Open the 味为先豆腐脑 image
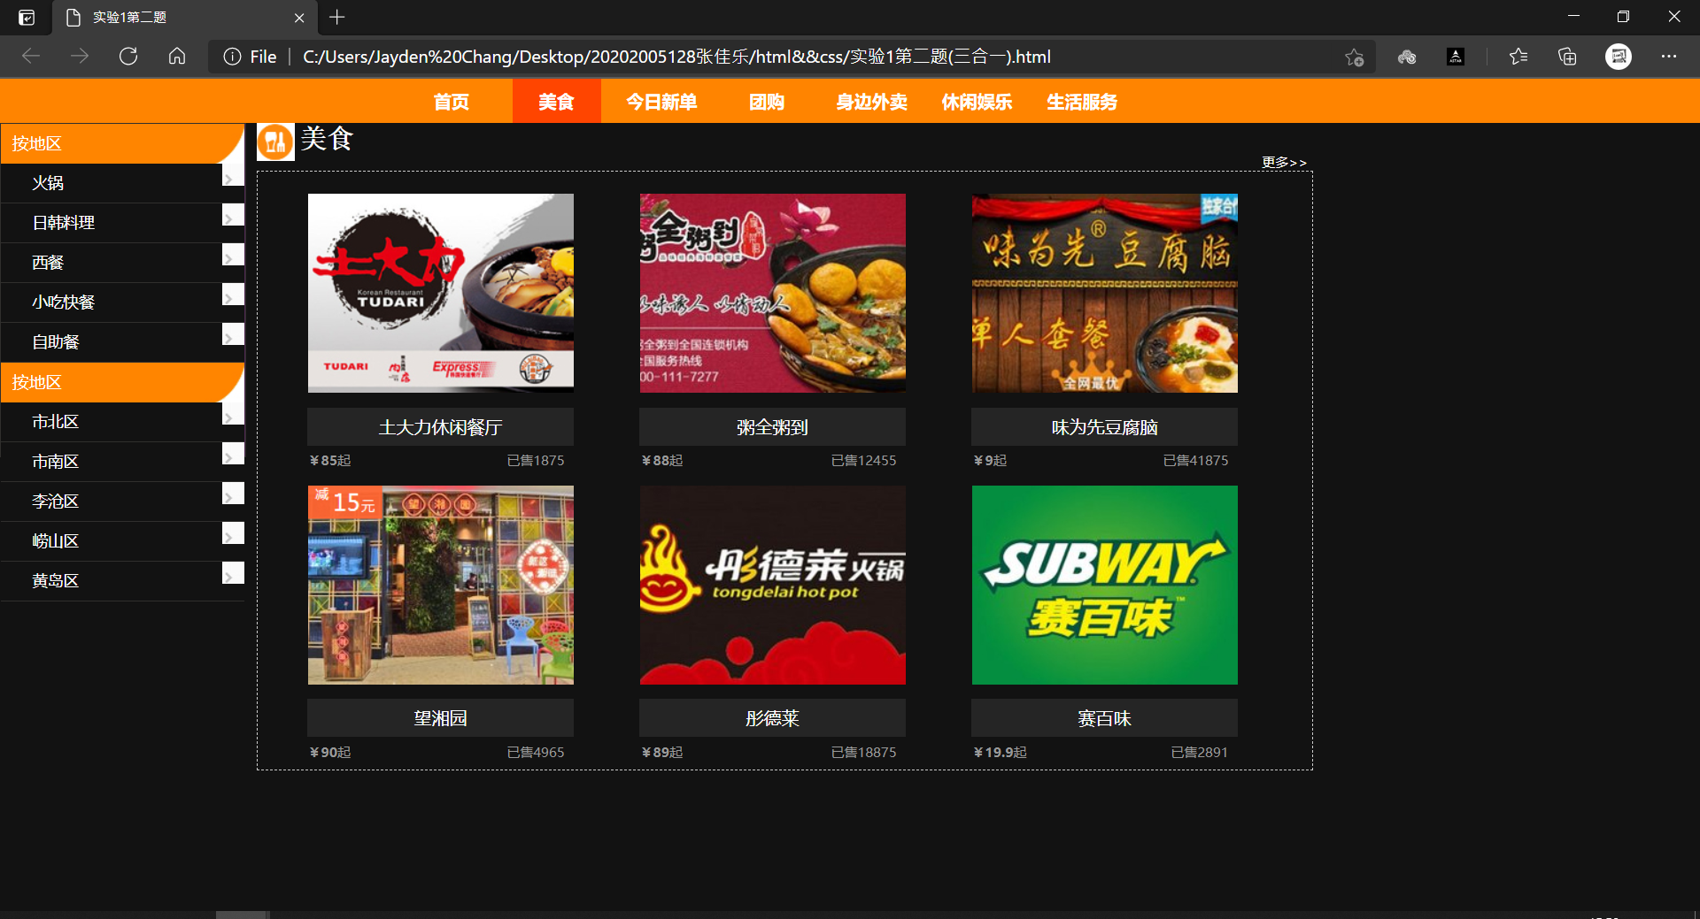This screenshot has height=919, width=1700. tap(1105, 293)
